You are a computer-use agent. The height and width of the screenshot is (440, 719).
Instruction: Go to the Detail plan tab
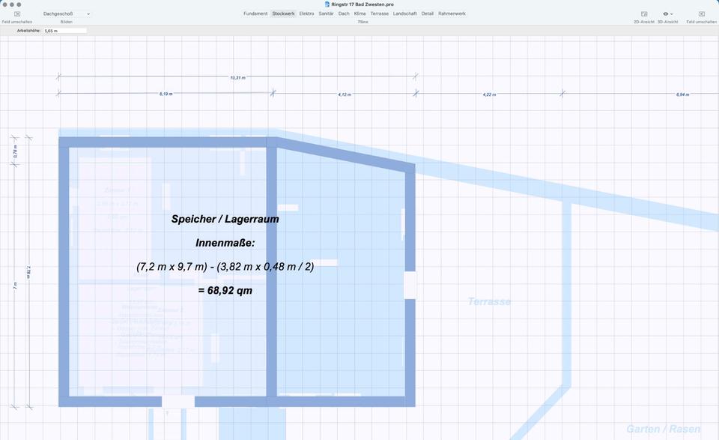(x=427, y=13)
